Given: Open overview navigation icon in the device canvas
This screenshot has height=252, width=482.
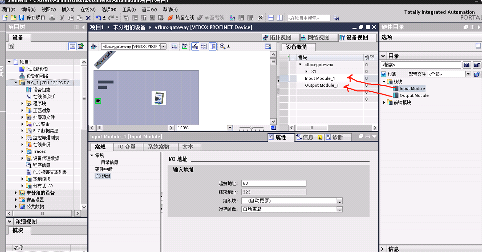Looking at the screenshot, I should [273, 128].
